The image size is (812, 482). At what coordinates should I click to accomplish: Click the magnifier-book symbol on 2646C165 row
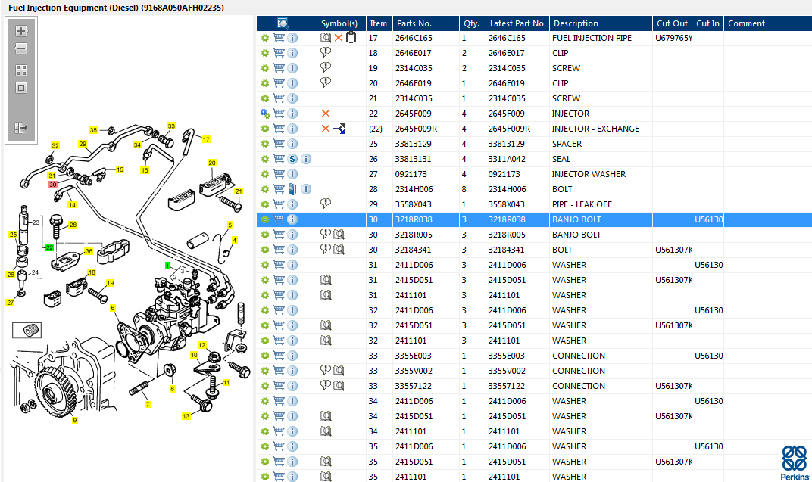point(325,38)
